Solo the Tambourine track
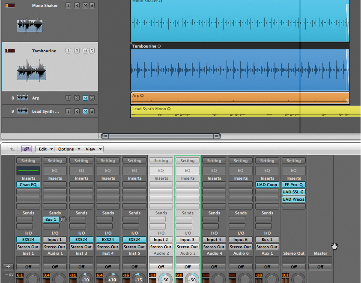 click(x=92, y=51)
